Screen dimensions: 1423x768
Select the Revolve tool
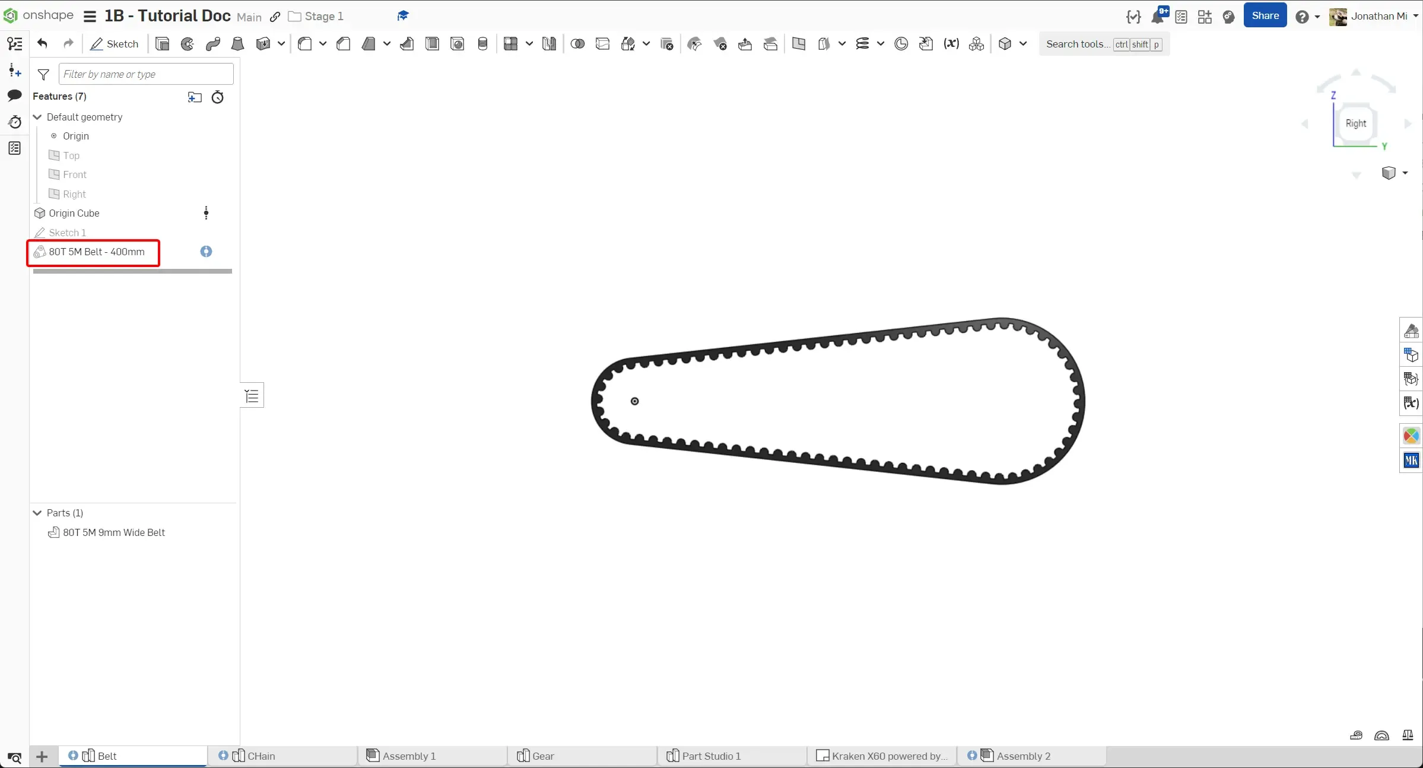[x=187, y=43]
